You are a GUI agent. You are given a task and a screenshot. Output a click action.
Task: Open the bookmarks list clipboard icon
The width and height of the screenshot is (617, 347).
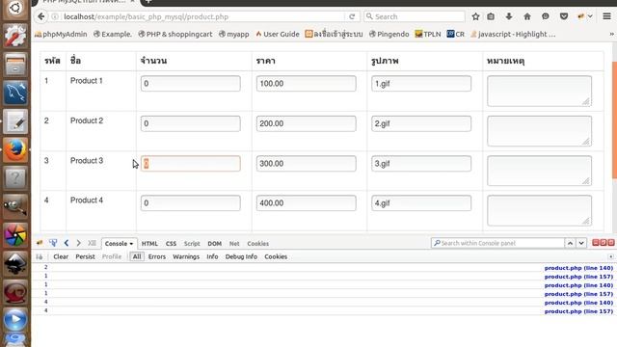(491, 16)
